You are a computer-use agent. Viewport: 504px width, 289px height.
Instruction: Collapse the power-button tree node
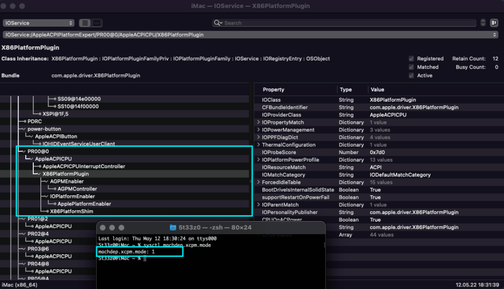pos(24,129)
